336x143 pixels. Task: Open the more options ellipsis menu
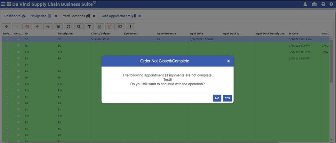131,27
